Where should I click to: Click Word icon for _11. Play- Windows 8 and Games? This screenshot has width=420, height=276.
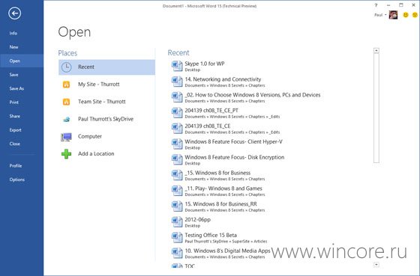[177, 191]
